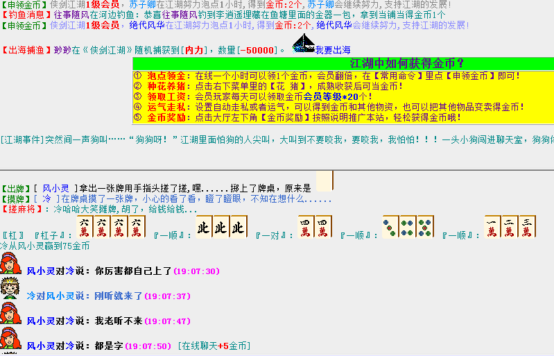Select the 一萬 mahjong tile
Viewport: 554px width, 356px height.
(x=492, y=226)
